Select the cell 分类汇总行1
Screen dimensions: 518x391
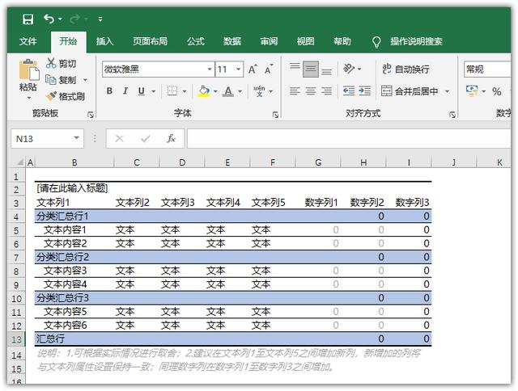tap(74, 217)
